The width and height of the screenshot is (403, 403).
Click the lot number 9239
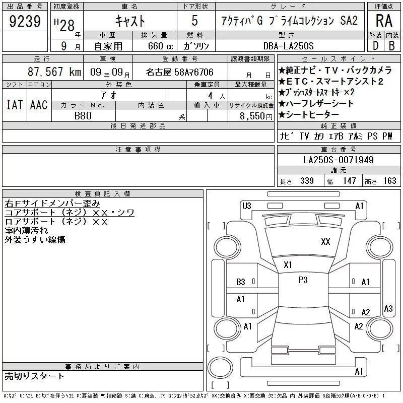25,21
